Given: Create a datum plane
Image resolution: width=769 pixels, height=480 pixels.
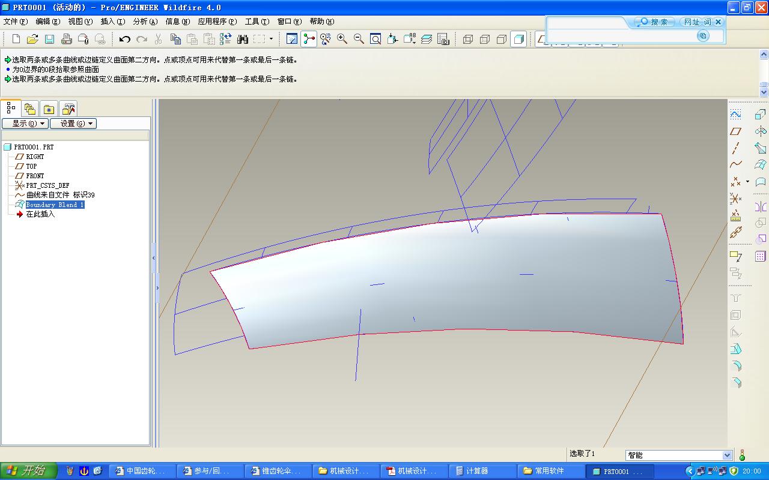Looking at the screenshot, I should 736,131.
